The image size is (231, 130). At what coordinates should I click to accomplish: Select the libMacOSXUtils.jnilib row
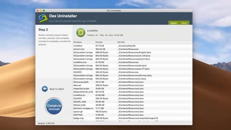click(x=132, y=92)
